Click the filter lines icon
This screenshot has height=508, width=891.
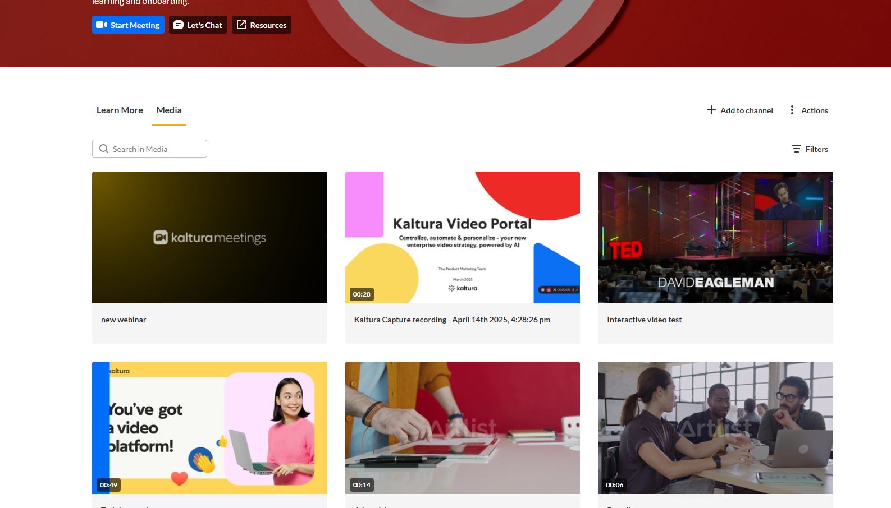797,149
